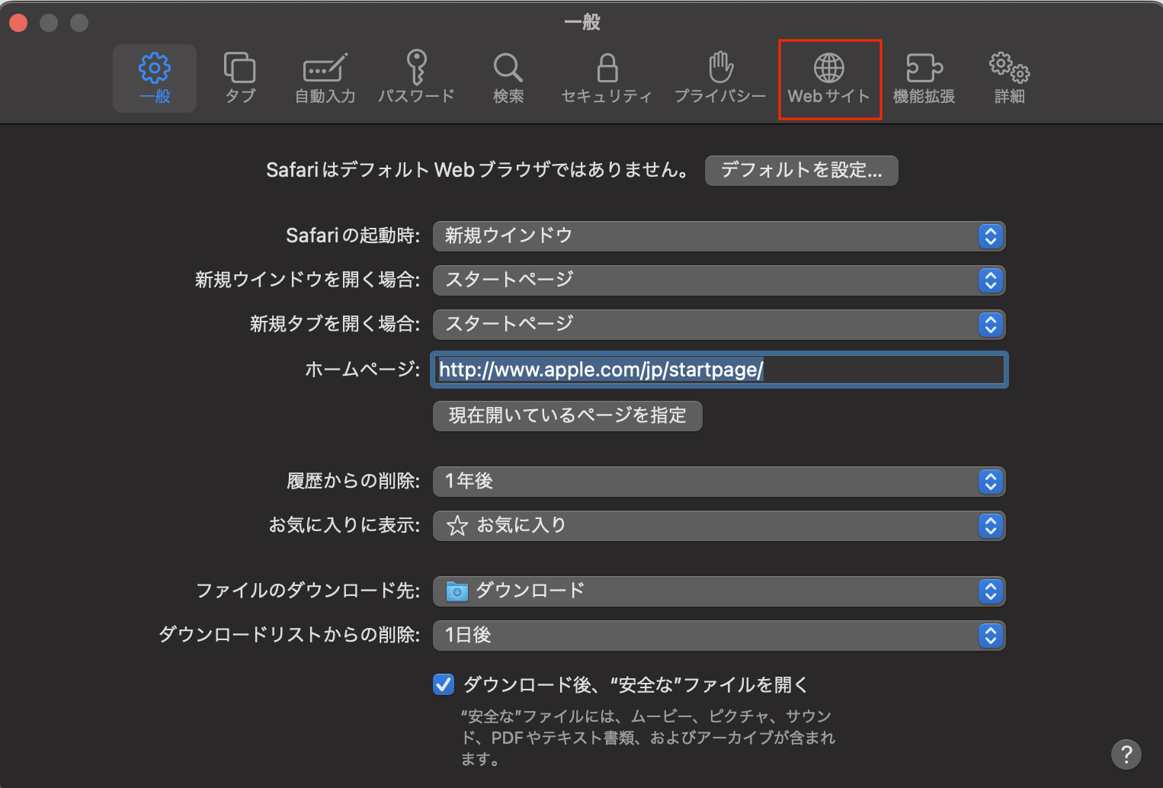
Task: Click the ダウンロードリストからの削除: label
Action: click(x=290, y=635)
